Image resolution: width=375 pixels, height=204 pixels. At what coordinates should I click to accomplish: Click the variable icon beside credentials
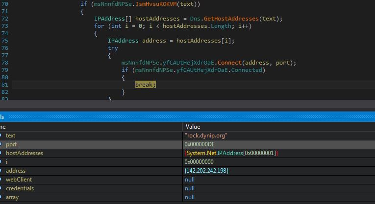pyautogui.click(x=1, y=188)
